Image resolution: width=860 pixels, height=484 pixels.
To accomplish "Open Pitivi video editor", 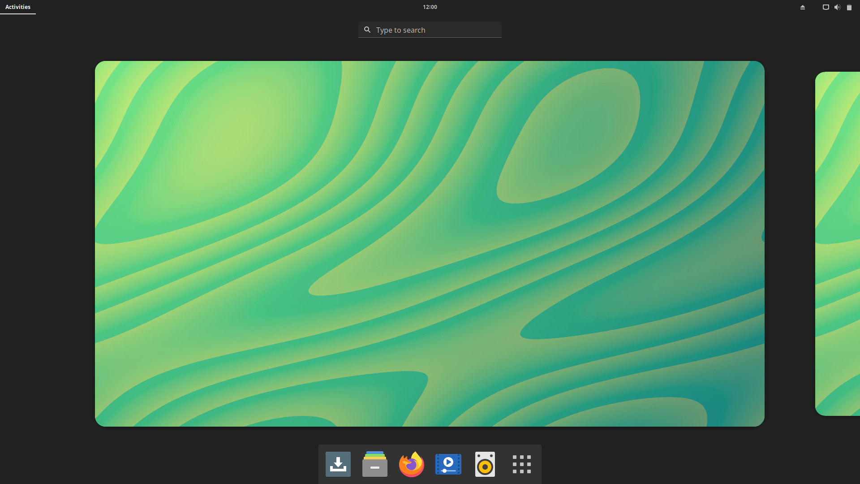I will pos(448,464).
